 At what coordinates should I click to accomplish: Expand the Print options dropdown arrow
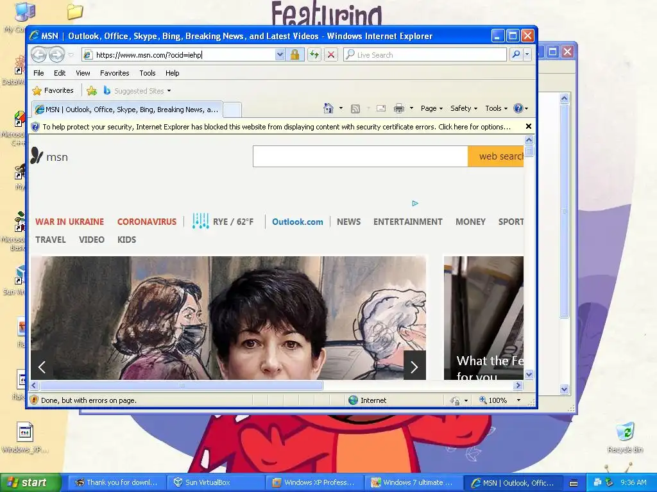pos(411,108)
